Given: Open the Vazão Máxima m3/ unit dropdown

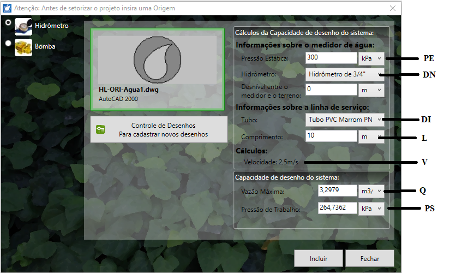Looking at the screenshot, I should tap(371, 191).
